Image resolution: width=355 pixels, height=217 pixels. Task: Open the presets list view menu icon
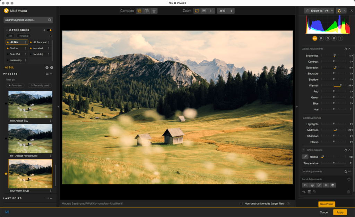(x=47, y=74)
